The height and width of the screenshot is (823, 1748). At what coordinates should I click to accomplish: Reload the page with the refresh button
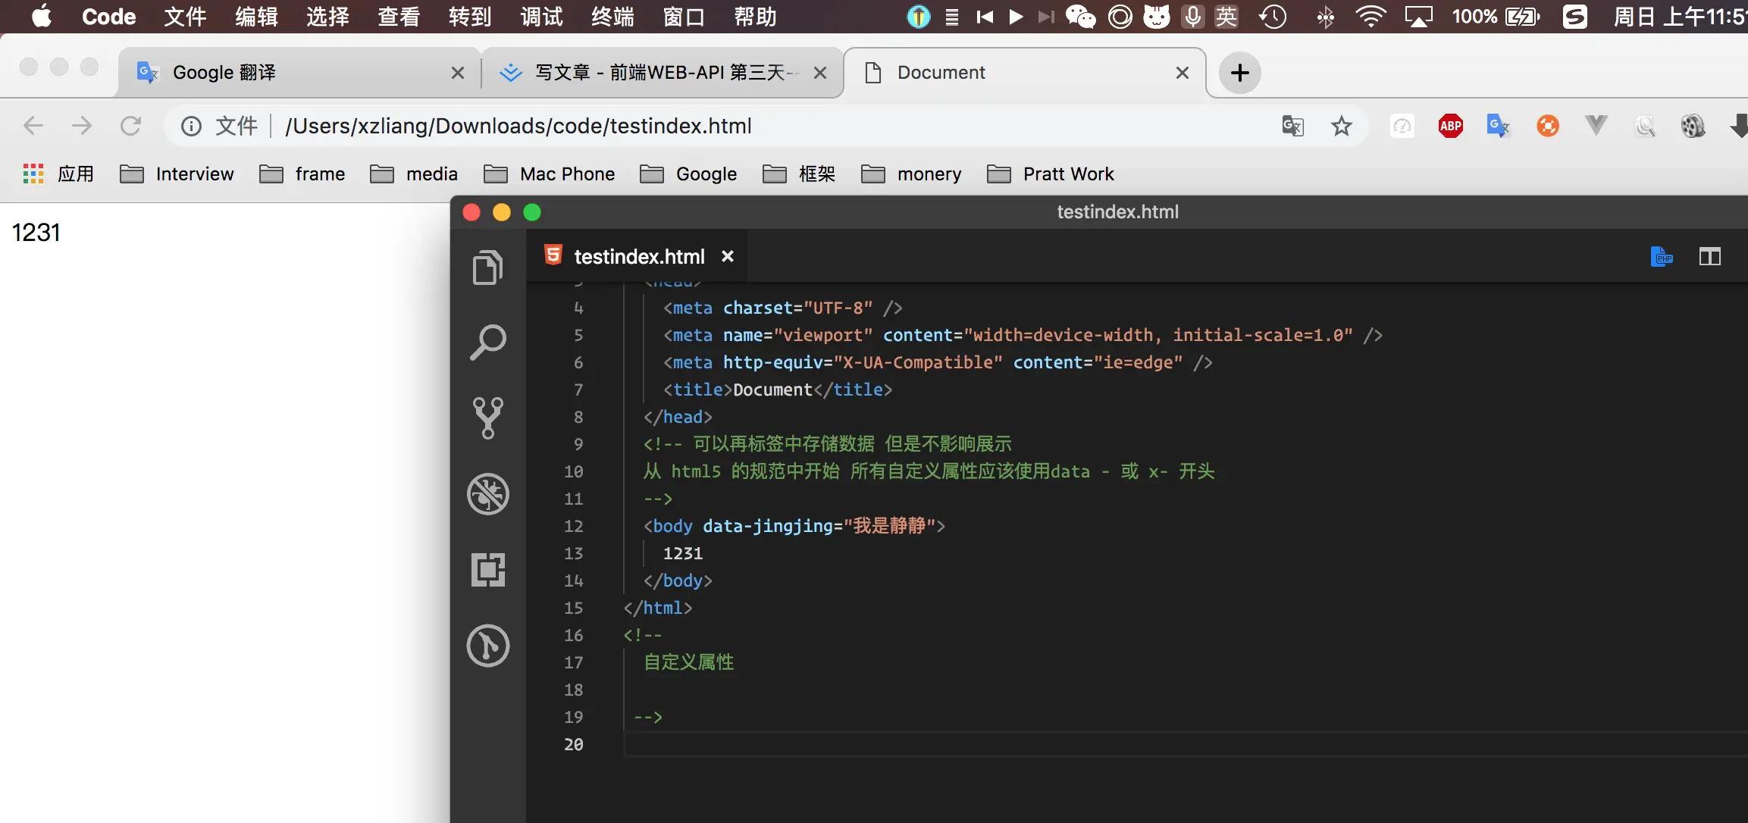click(x=131, y=126)
